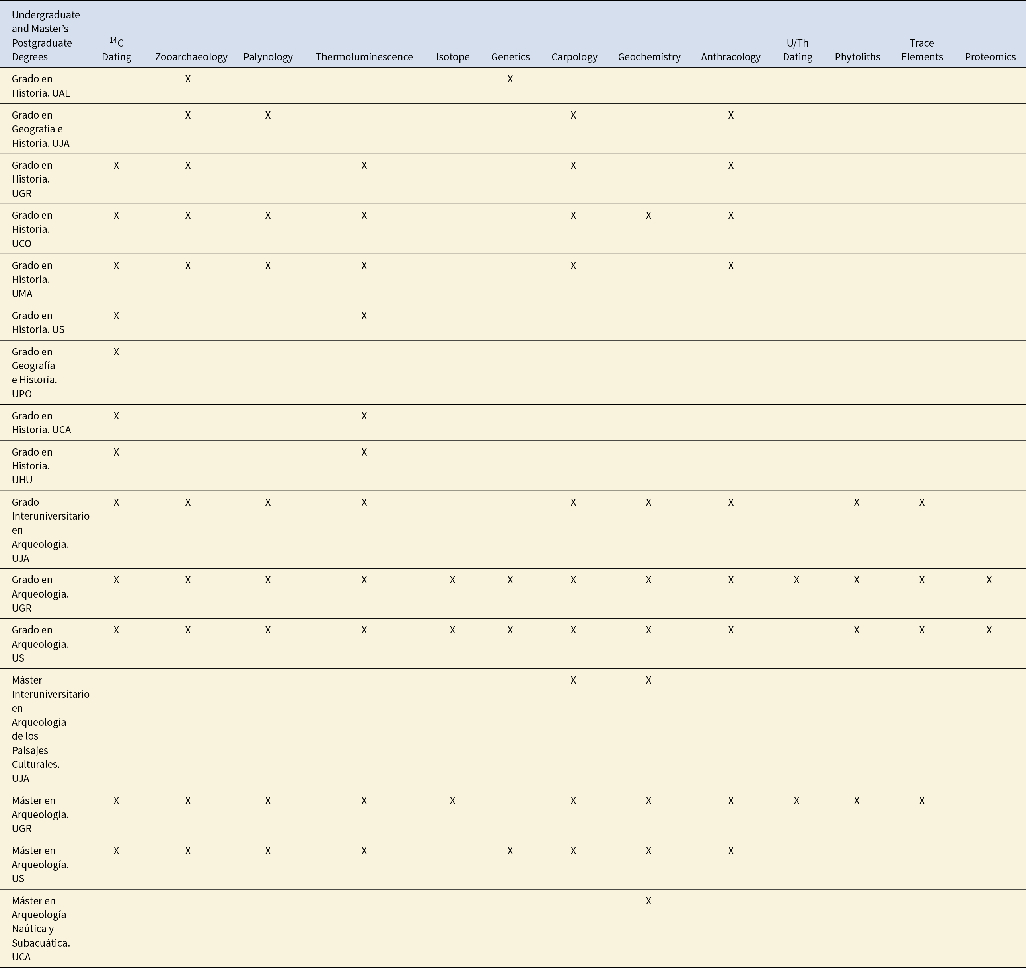
Task: Click the Phytoliths column header
Action: 857,57
